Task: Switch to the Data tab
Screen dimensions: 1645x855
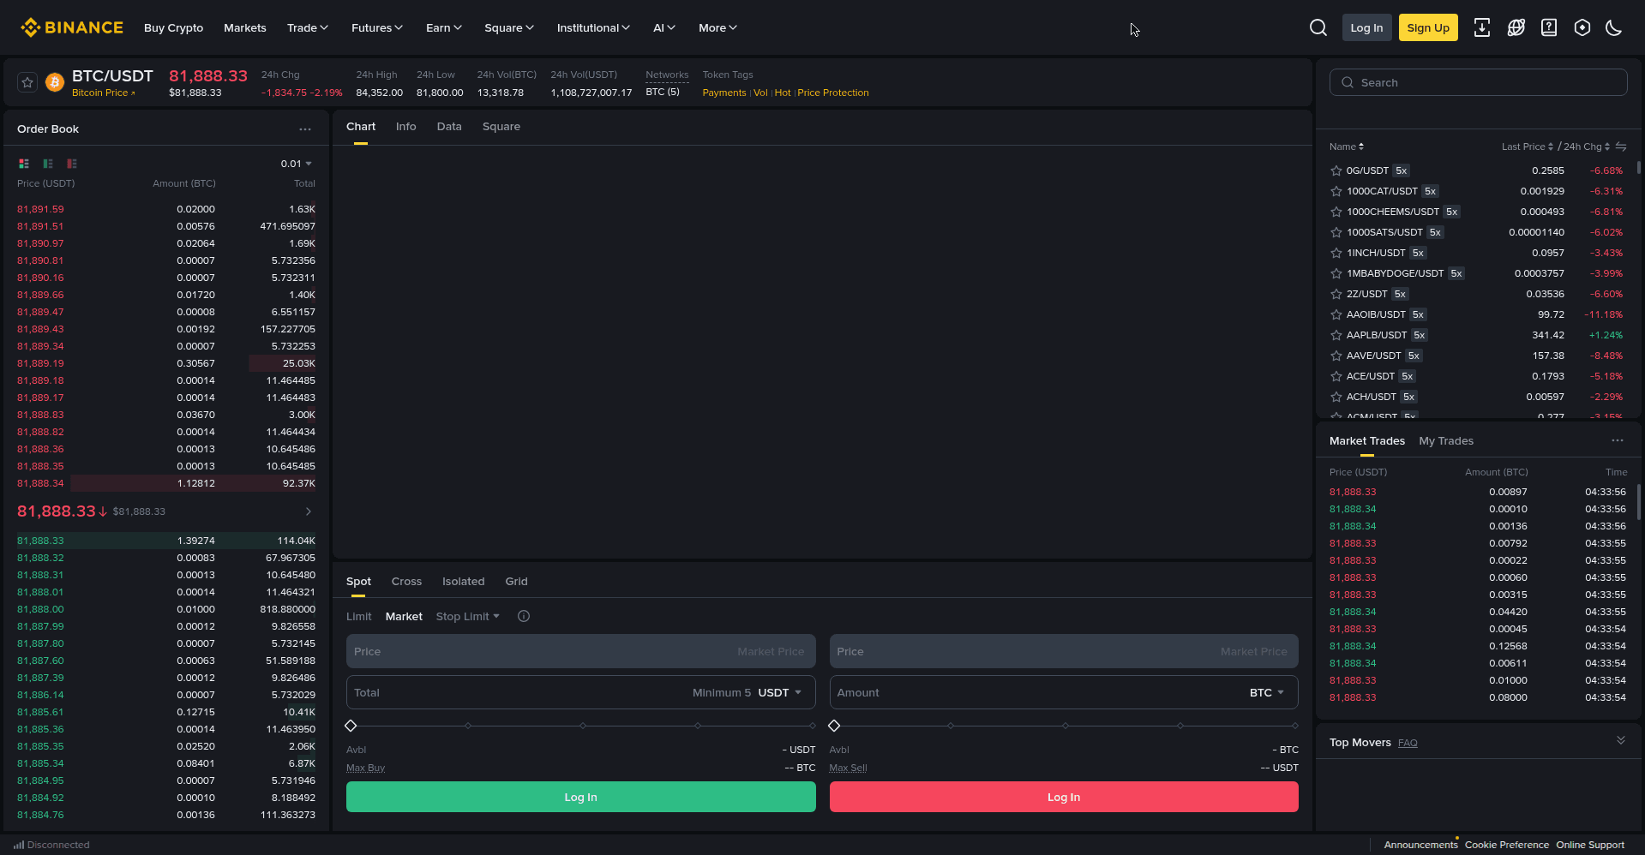Action: (x=449, y=126)
